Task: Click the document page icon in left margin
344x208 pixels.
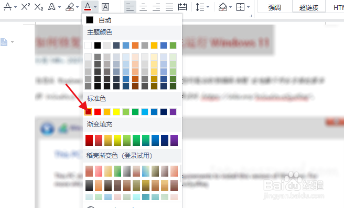Action: pyautogui.click(x=4, y=42)
